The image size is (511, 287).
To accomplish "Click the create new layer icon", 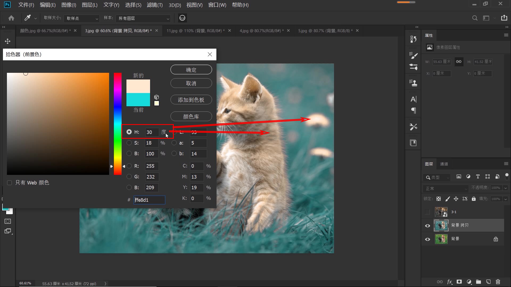I will point(488,282).
